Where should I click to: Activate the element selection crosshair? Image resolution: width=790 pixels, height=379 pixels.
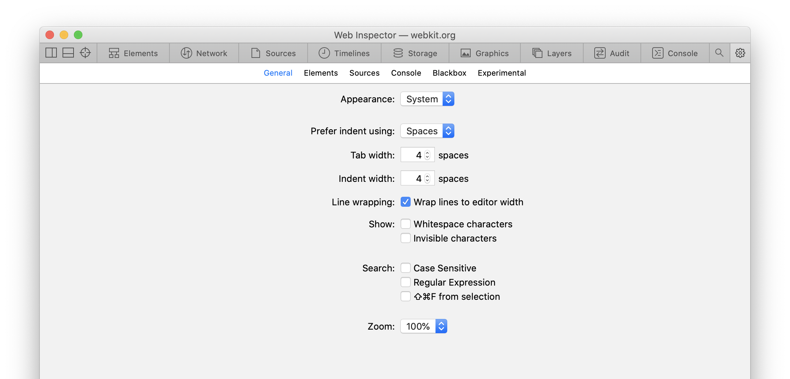click(x=85, y=53)
